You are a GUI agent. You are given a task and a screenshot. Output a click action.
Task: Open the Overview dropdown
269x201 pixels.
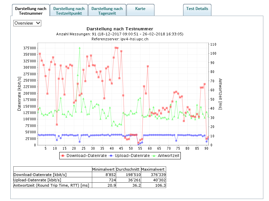[x=27, y=23]
